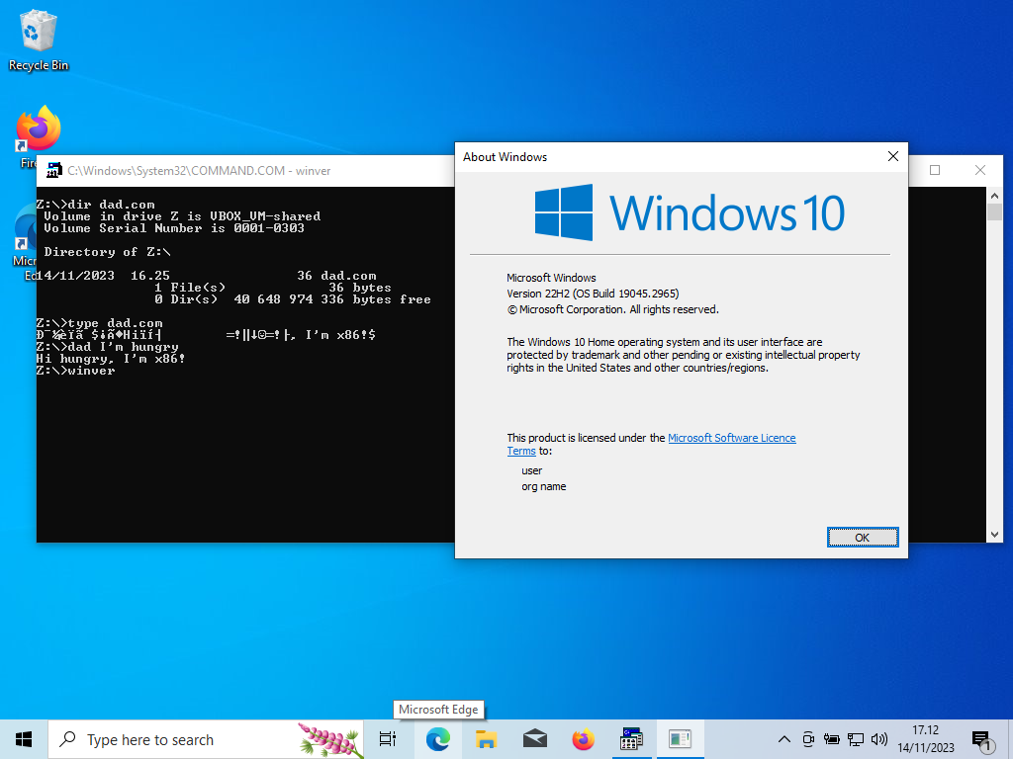Show hidden system tray icons
Image resolution: width=1013 pixels, height=759 pixels.
coord(784,739)
